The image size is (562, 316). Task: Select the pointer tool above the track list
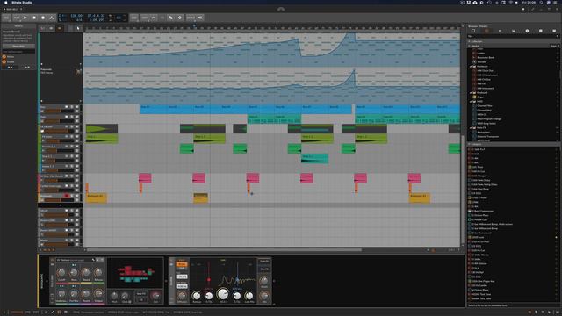point(78,28)
